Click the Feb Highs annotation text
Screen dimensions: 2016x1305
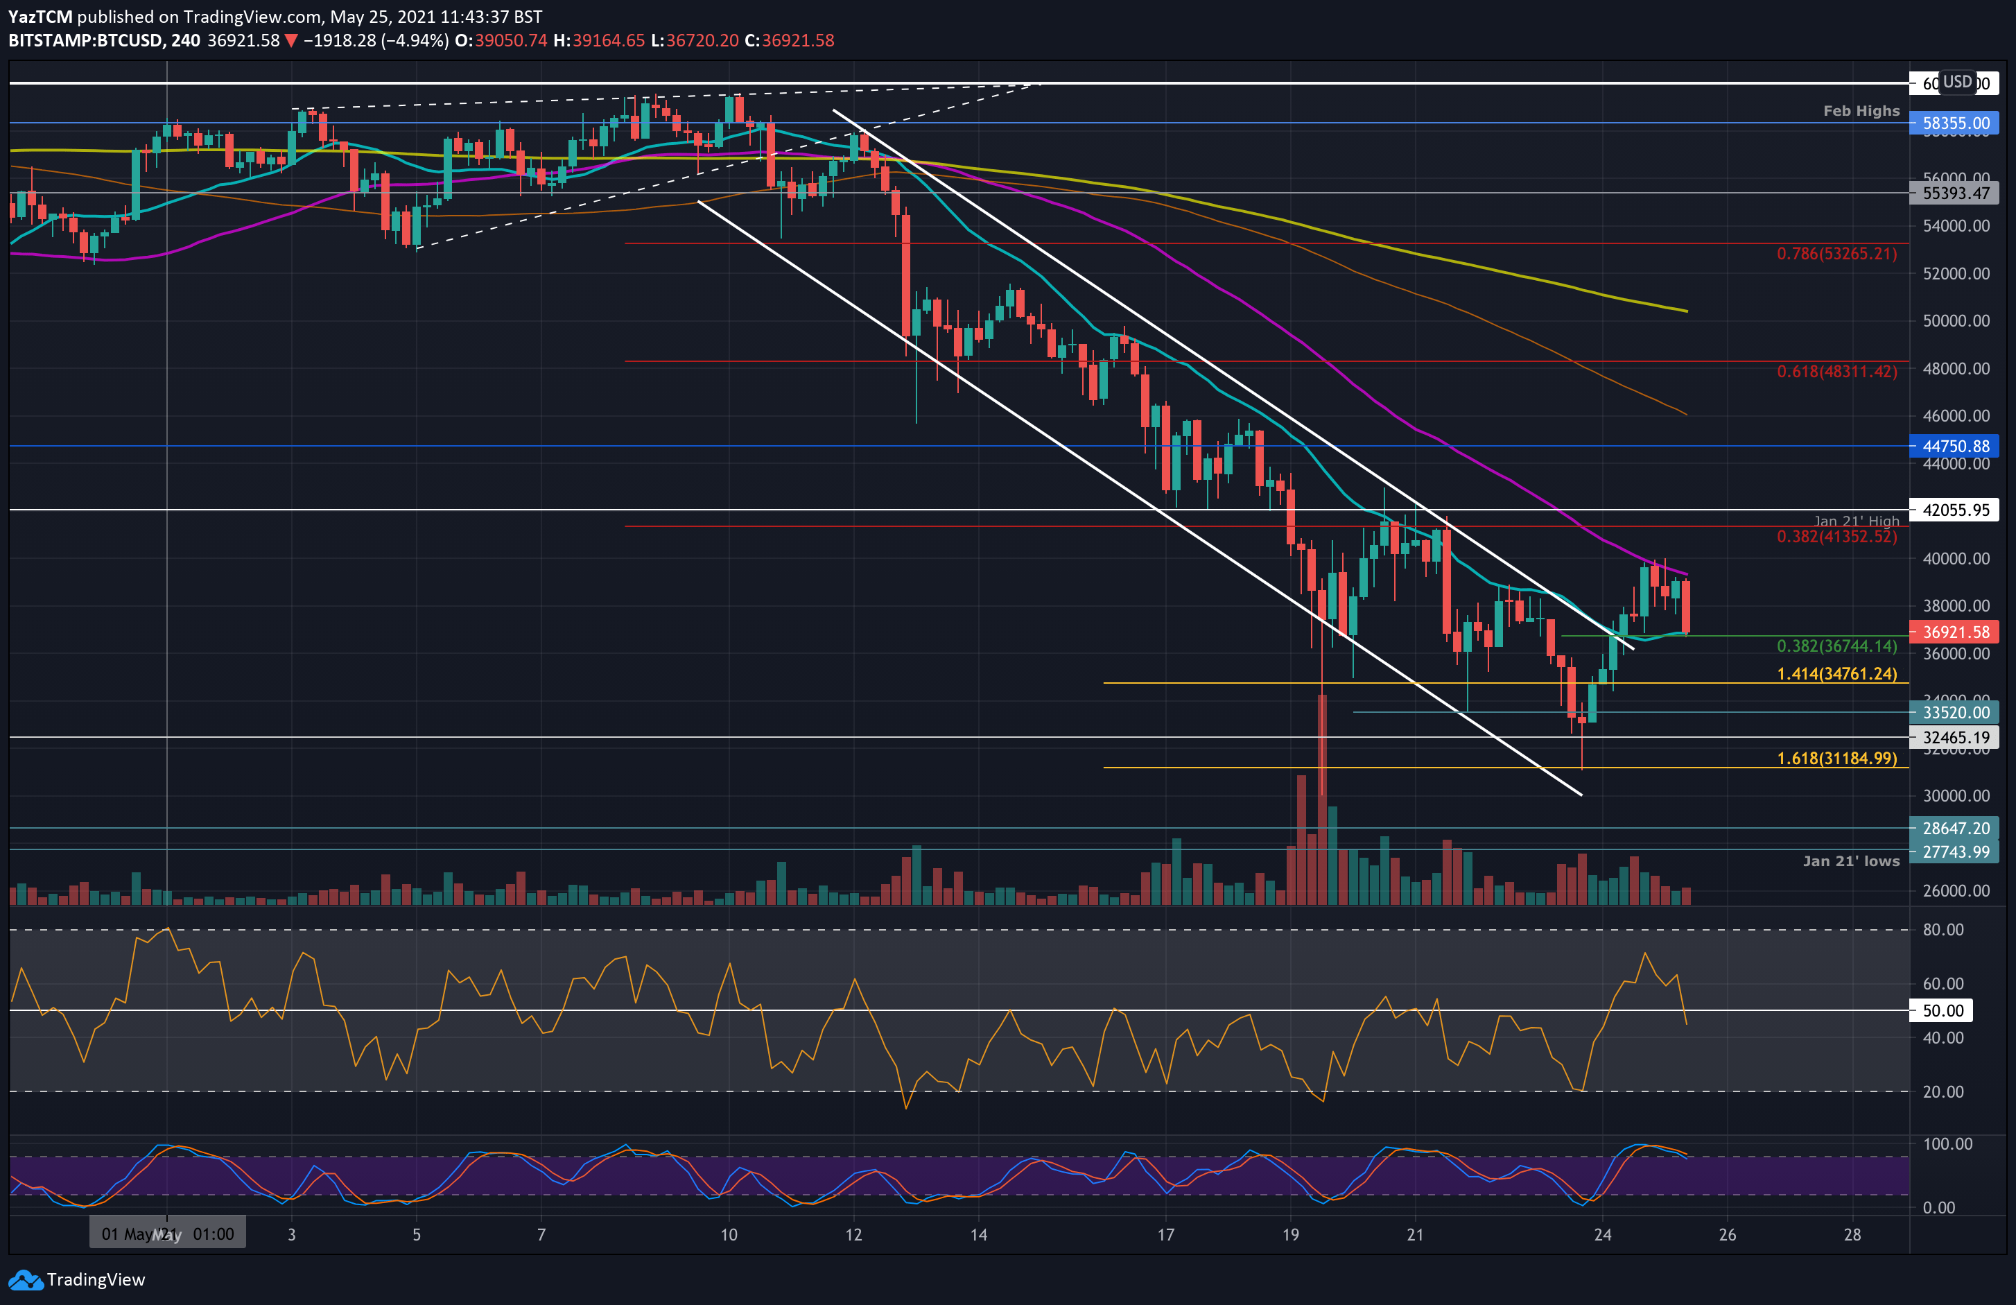pyautogui.click(x=1861, y=111)
